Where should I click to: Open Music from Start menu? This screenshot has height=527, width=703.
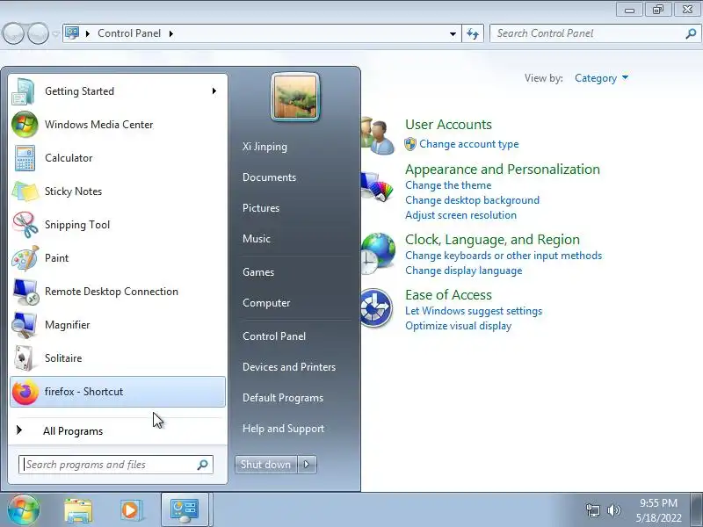[x=257, y=239]
